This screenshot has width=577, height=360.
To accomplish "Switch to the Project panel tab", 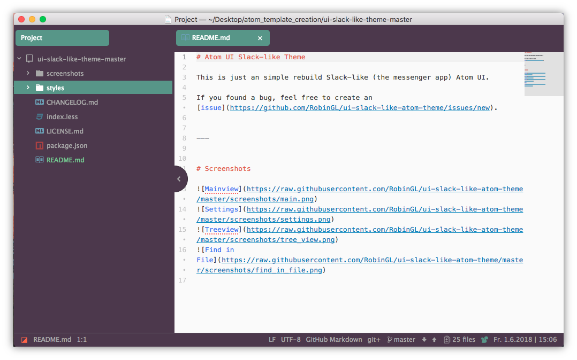I will (62, 38).
